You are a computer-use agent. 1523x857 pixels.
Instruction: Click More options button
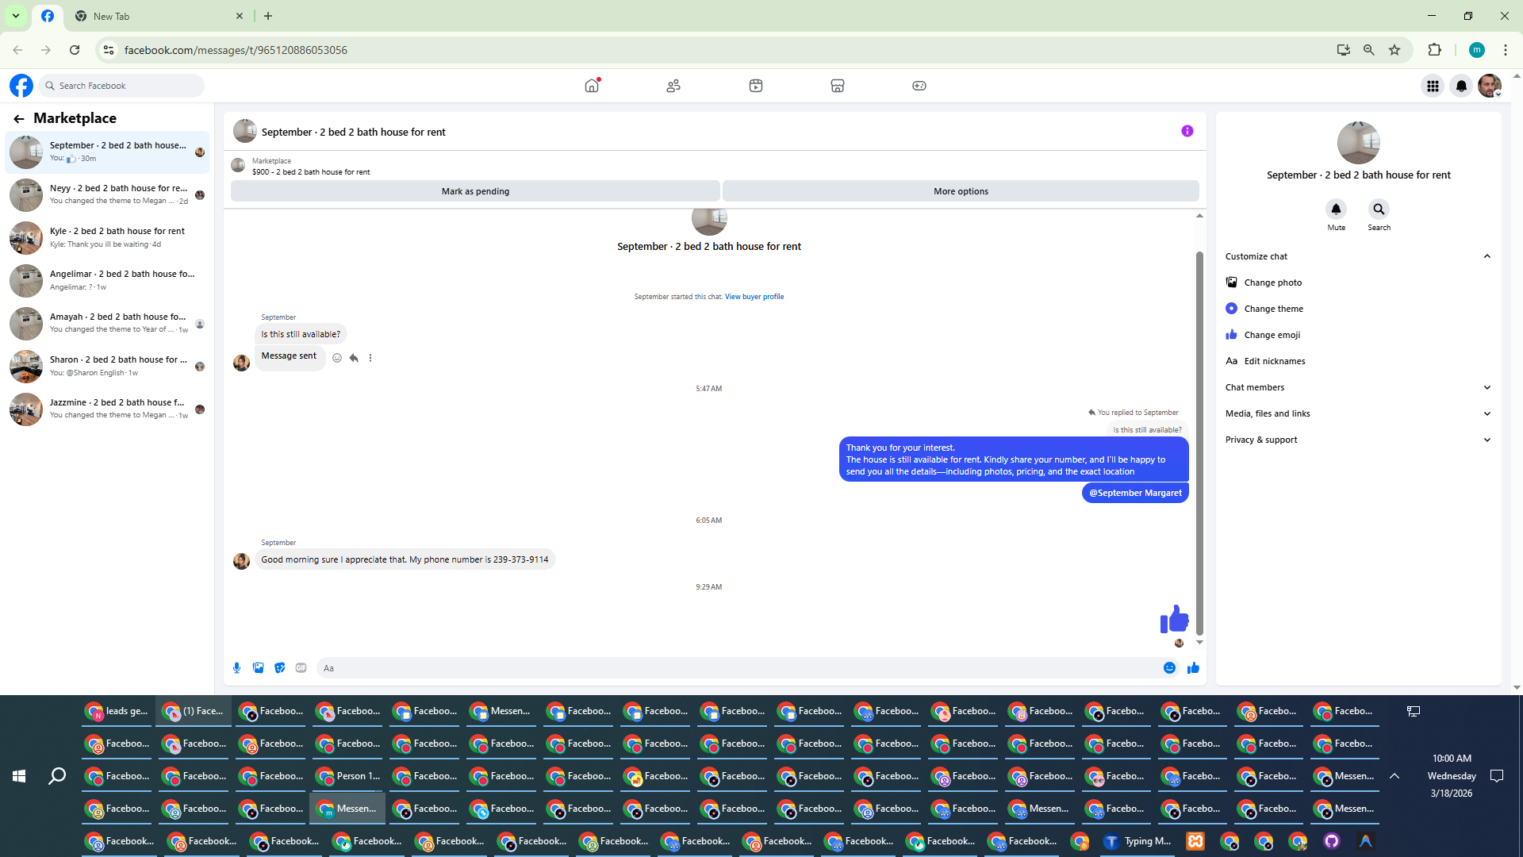961,191
